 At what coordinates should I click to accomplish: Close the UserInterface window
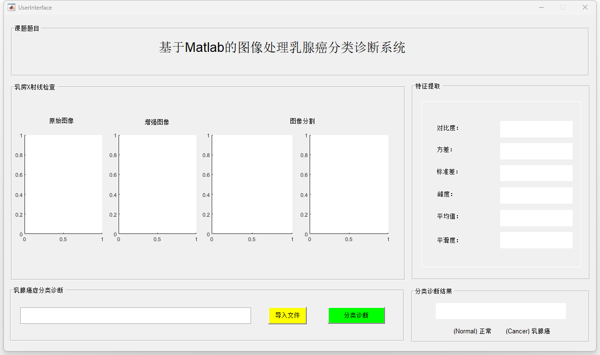tap(585, 7)
